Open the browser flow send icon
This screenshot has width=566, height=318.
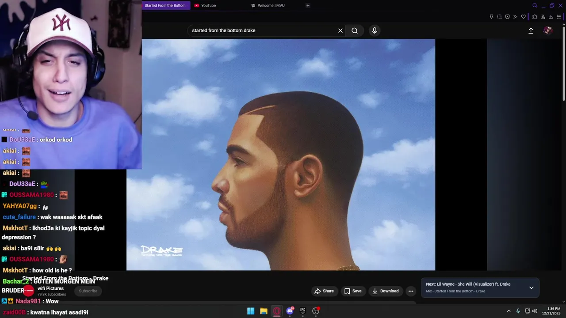pyautogui.click(x=515, y=17)
